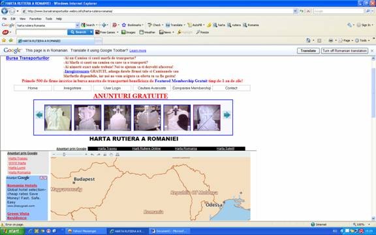The width and height of the screenshot is (376, 235).
Task: Click the Add to Favorites green star icon
Action: [x=11, y=40]
